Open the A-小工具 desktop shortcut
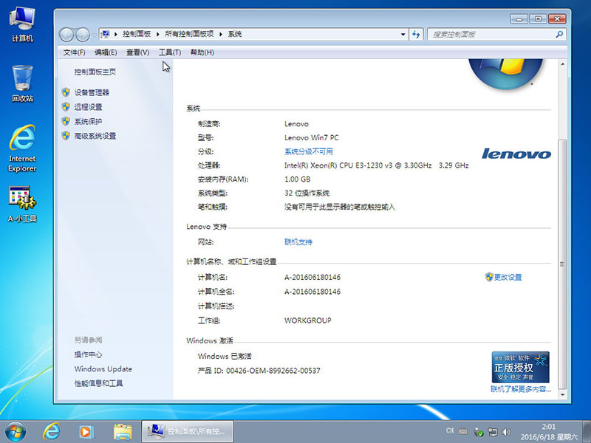The image size is (591, 443). click(22, 204)
